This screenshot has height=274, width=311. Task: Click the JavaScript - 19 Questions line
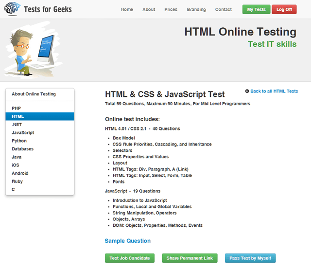(x=133, y=191)
